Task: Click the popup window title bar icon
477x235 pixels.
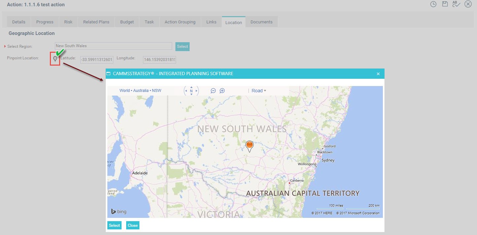Action: coord(108,73)
